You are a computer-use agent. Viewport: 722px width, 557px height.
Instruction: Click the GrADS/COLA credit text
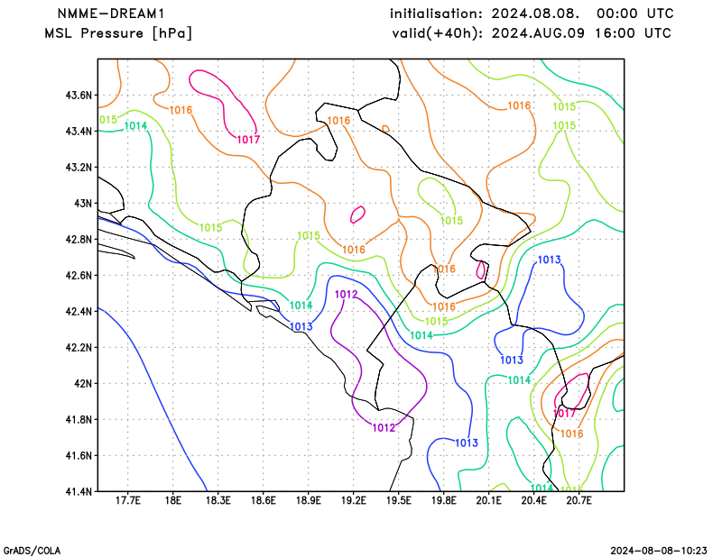pyautogui.click(x=32, y=551)
